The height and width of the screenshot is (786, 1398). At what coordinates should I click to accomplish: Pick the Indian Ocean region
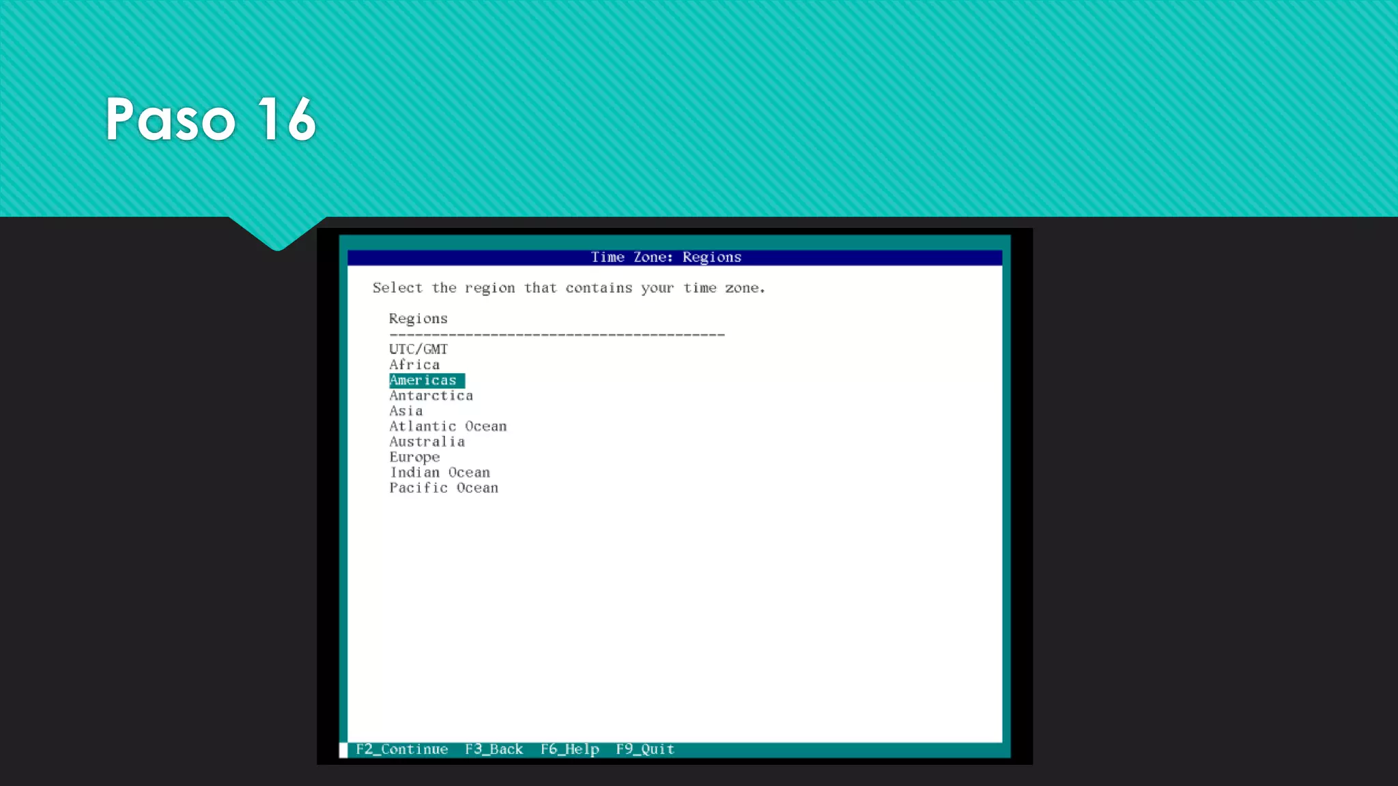point(440,473)
